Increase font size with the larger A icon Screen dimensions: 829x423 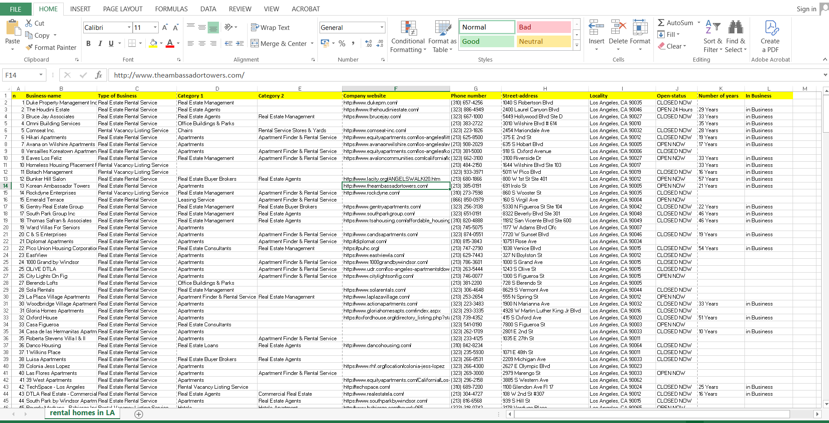tap(165, 27)
